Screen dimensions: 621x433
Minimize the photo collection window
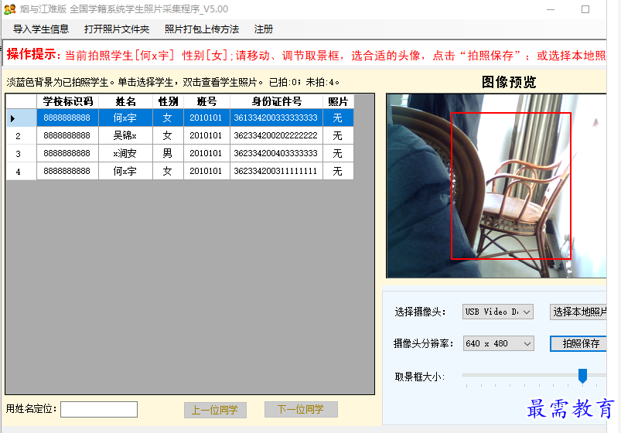[x=551, y=9]
